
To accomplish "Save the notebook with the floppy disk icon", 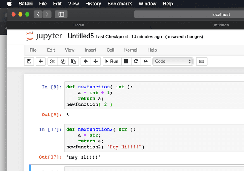I will pyautogui.click(x=29, y=62).
